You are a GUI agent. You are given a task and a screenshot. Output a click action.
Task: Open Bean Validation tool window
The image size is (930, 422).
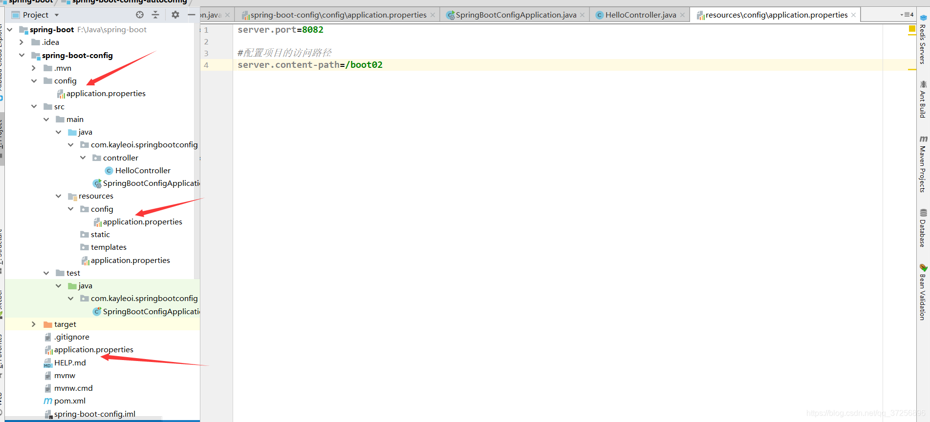(x=923, y=292)
